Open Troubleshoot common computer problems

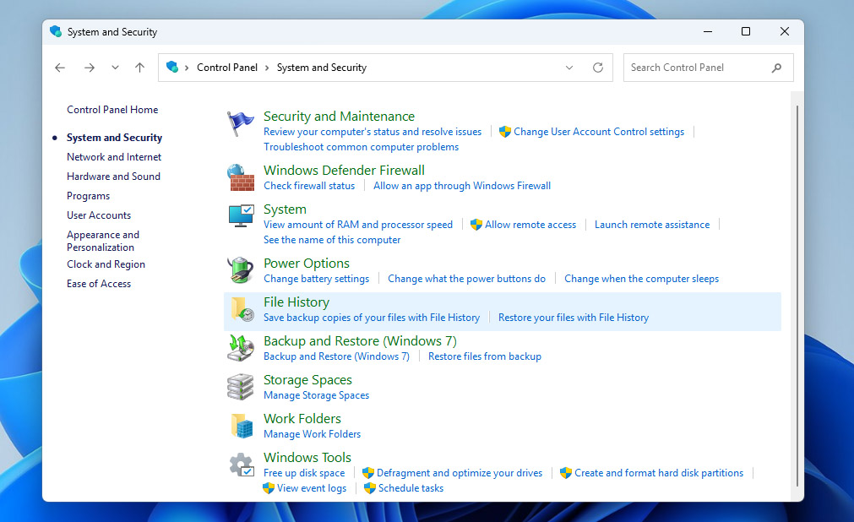point(361,147)
